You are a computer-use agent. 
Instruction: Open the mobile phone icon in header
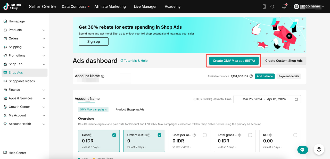(x=264, y=6)
